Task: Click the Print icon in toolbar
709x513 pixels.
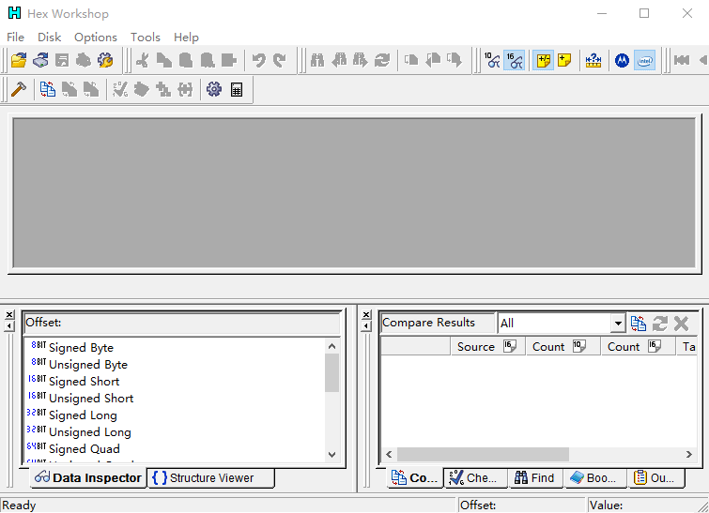Action: click(84, 60)
